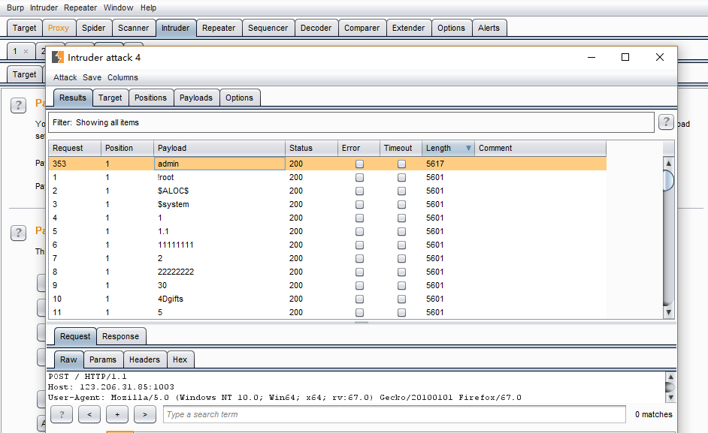The height and width of the screenshot is (433, 708).
Task: Switch to the Positions tab
Action: click(150, 98)
